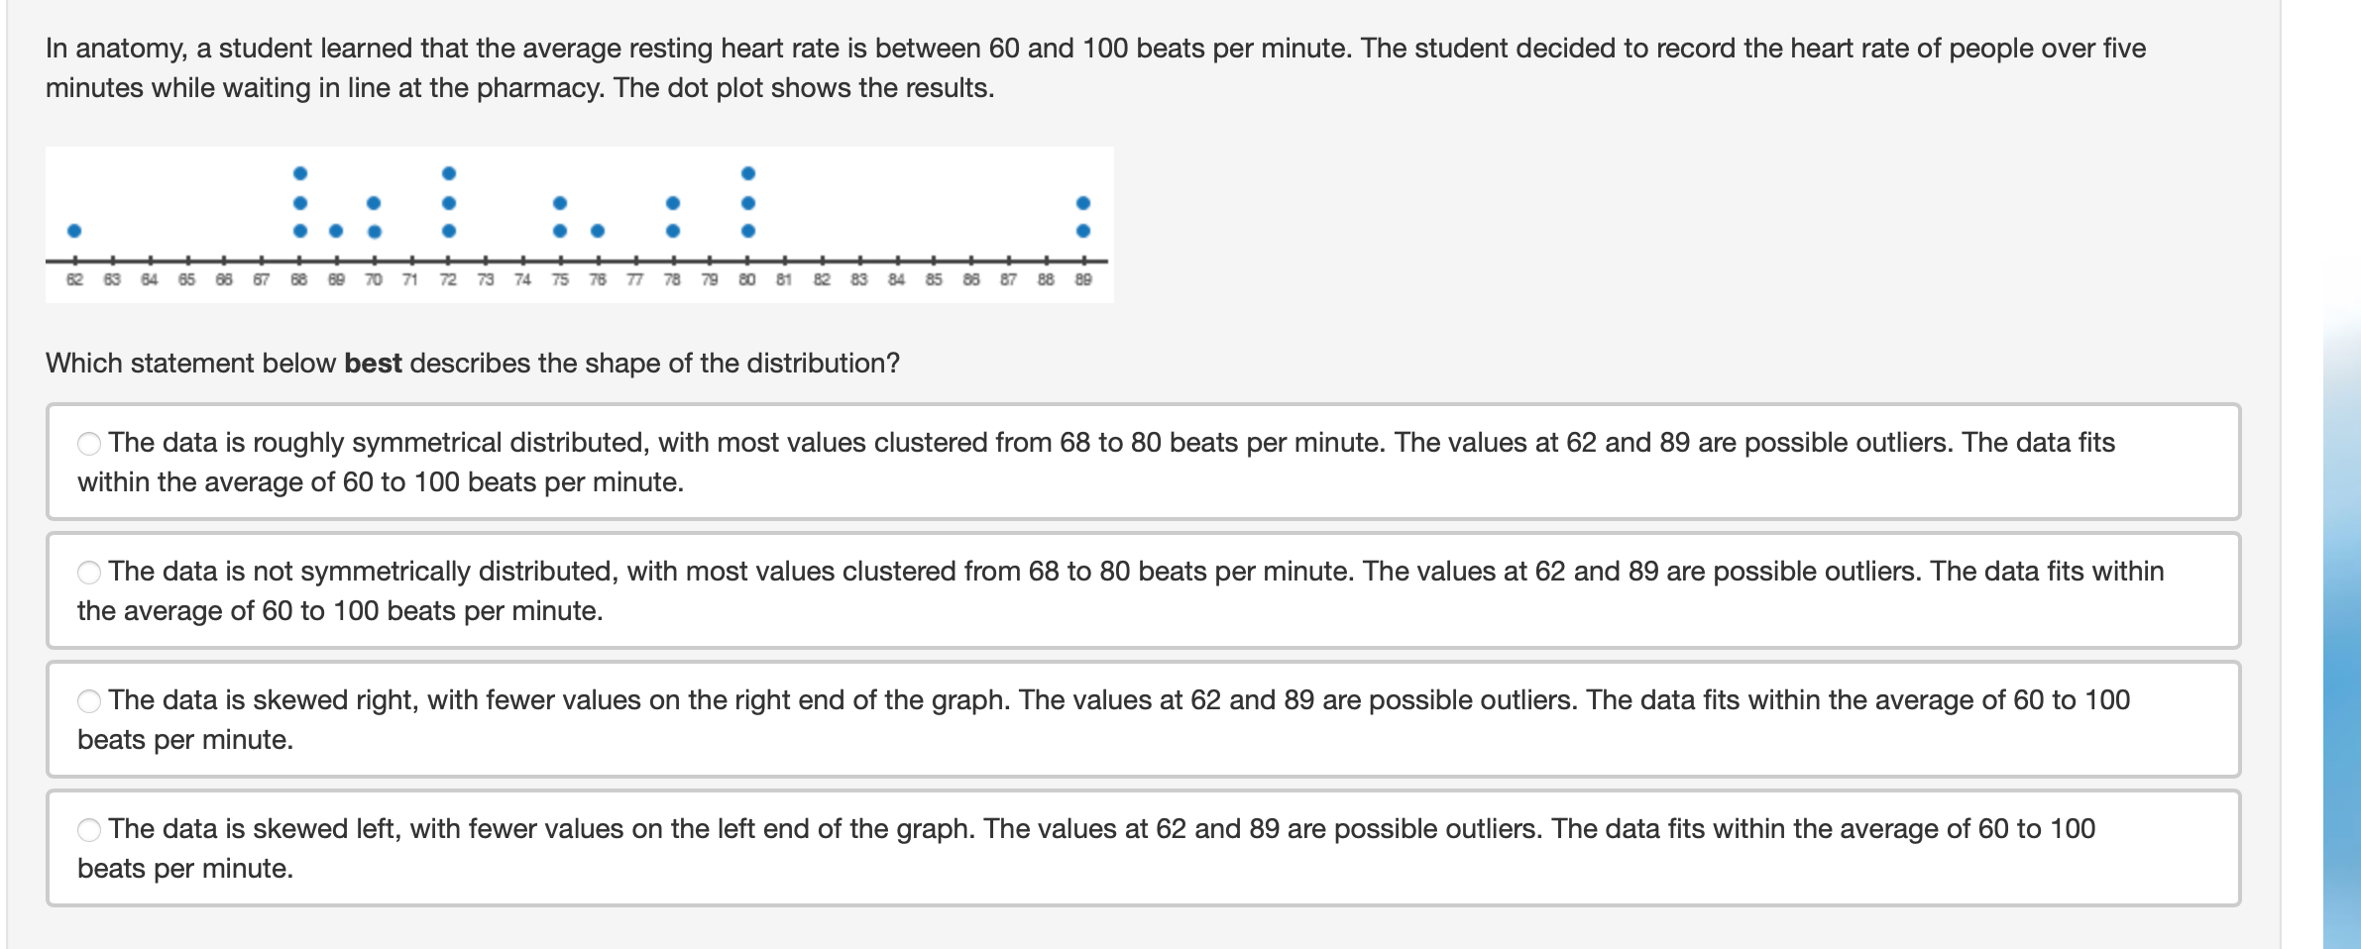Click the topmost dot above 80
This screenshot has height=949, width=2361.
[x=747, y=174]
